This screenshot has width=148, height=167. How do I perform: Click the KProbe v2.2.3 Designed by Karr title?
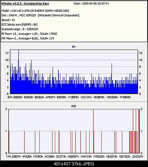(x=25, y=4)
